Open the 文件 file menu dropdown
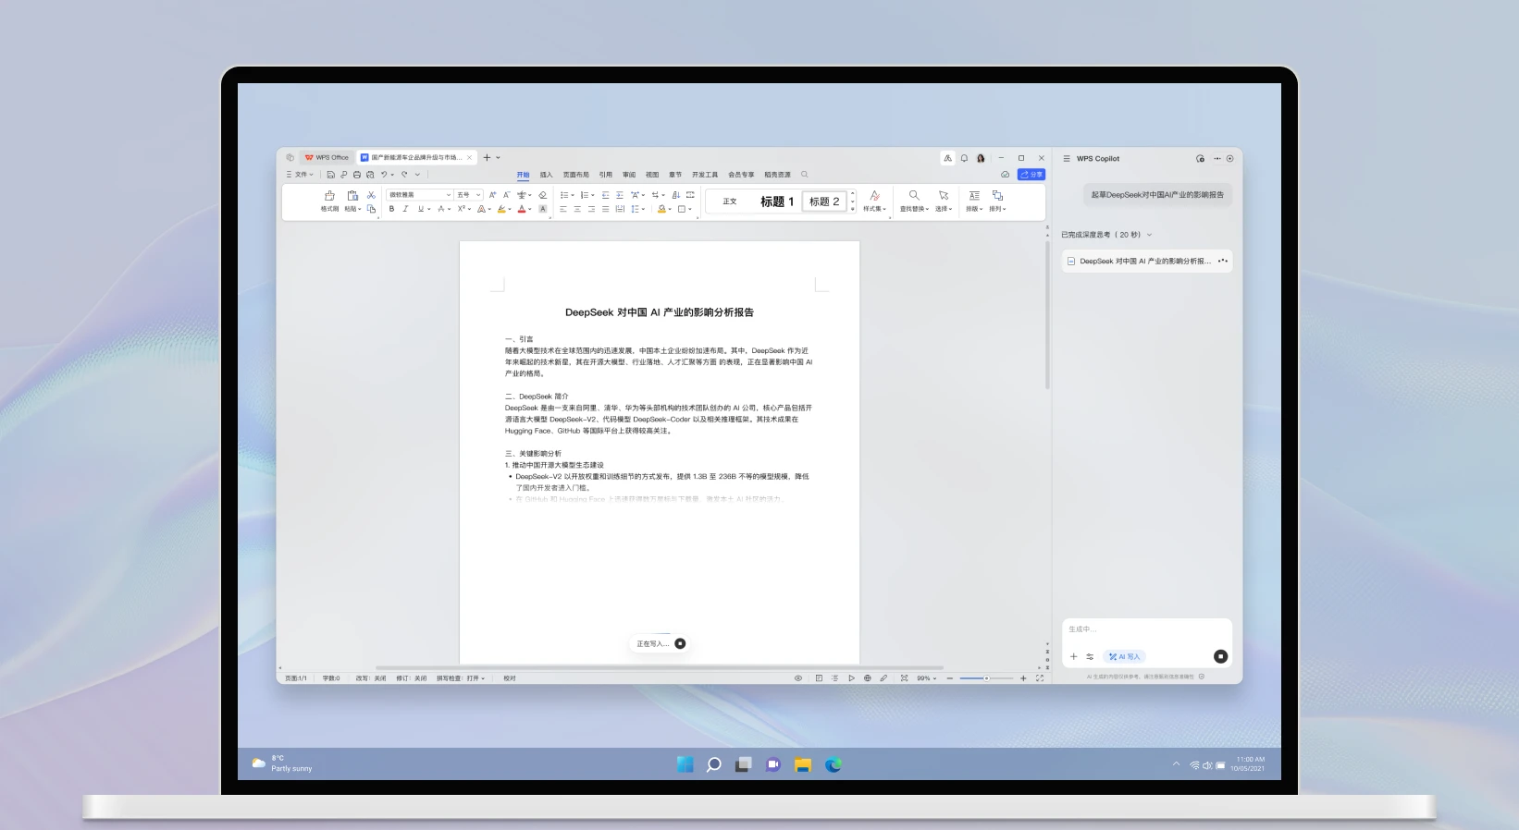The width and height of the screenshot is (1519, 830). [x=300, y=175]
